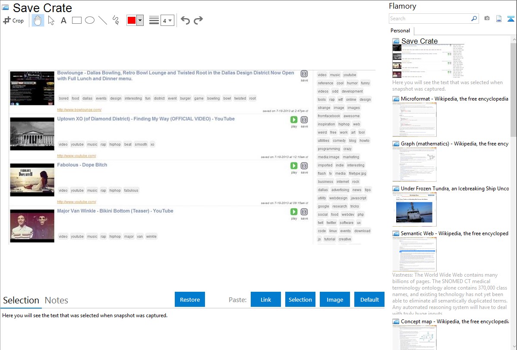The image size is (517, 350).
Task: Click save icon for Bowlounge entry
Action: [x=304, y=74]
